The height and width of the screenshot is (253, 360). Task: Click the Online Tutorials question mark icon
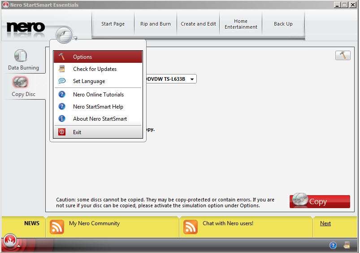click(x=62, y=94)
